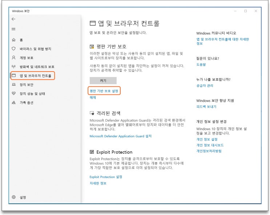Open 개인 정보 대시보드 link
Viewport: 270px width, 215px height.
coord(210,145)
